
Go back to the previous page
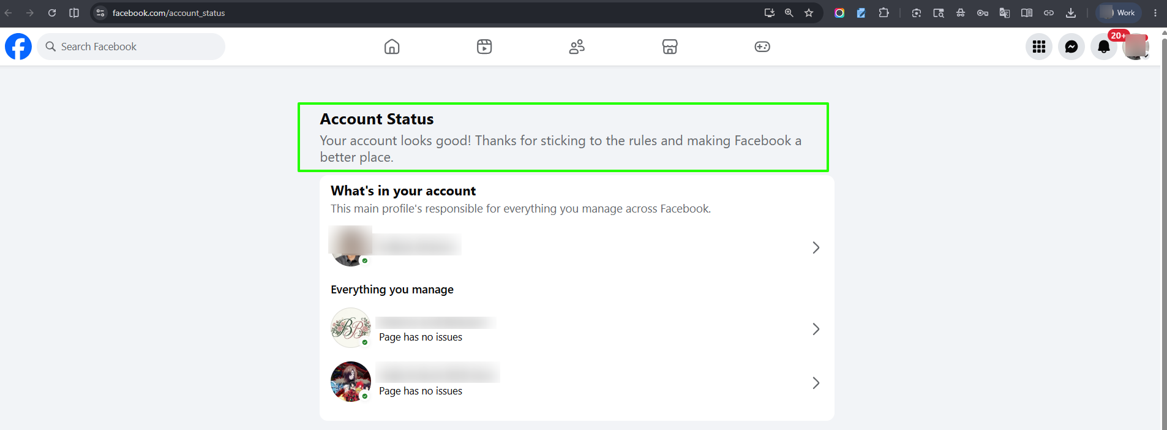9,13
